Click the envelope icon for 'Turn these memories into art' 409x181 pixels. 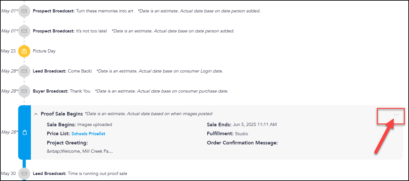coord(24,11)
